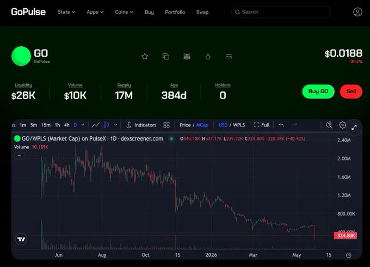The image size is (370, 267).
Task: Select the 1m chart timeframe
Action: coord(23,125)
